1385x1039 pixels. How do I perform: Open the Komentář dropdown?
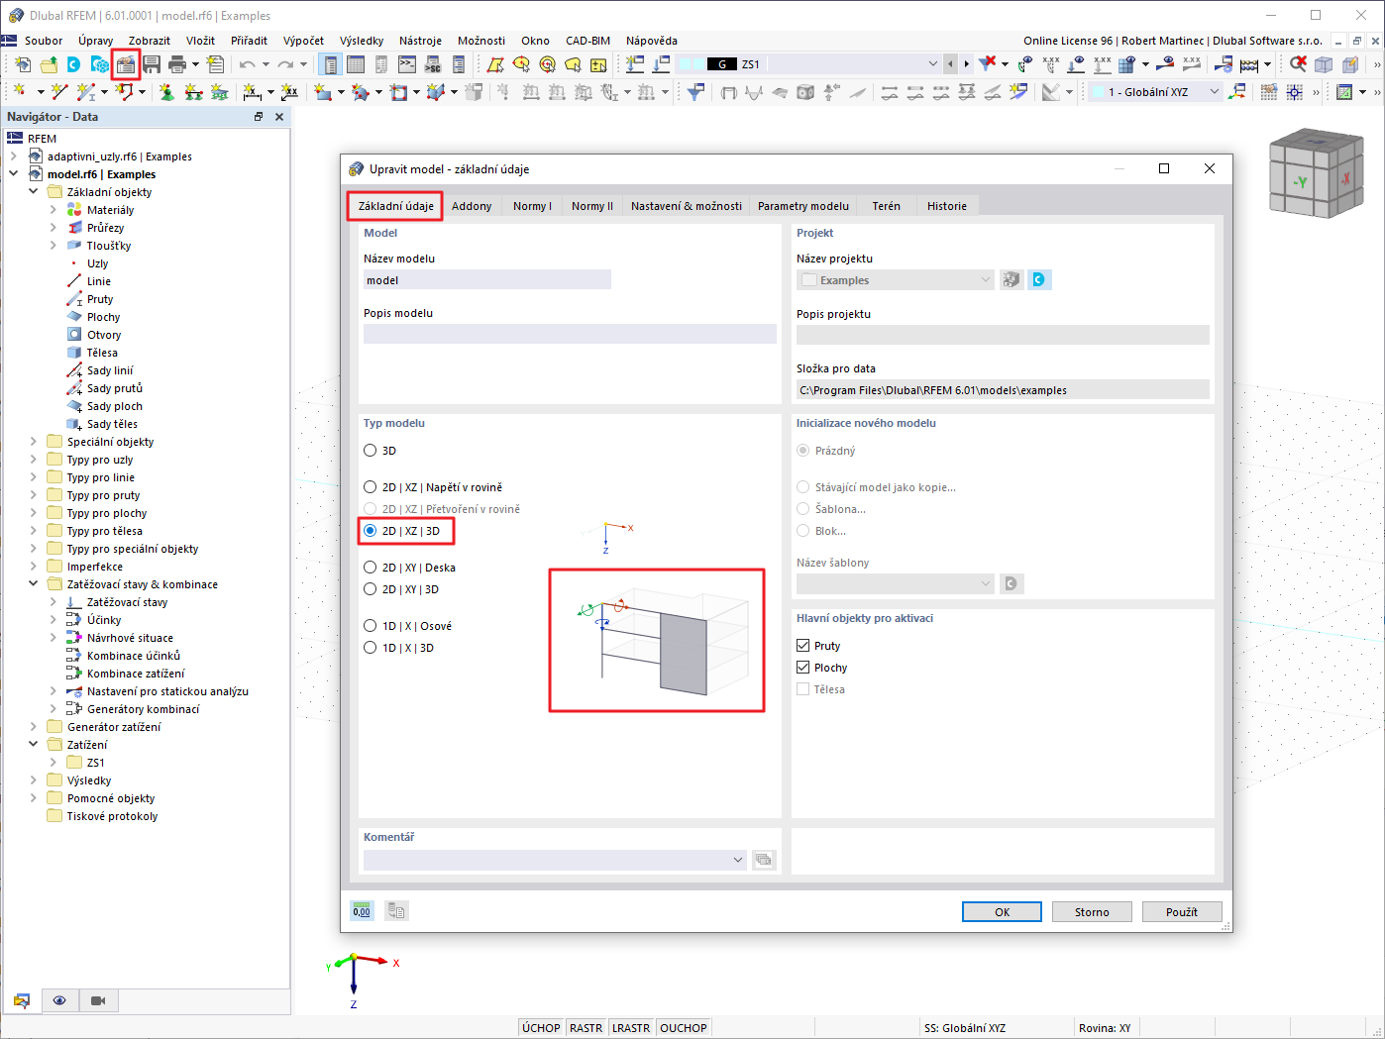coord(737,860)
